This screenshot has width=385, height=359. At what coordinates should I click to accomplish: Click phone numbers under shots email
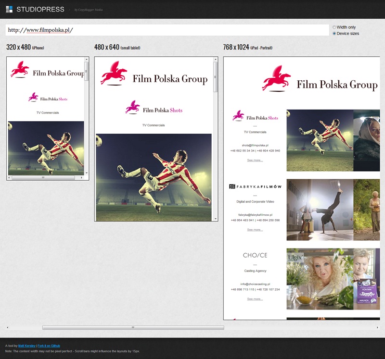click(x=255, y=151)
